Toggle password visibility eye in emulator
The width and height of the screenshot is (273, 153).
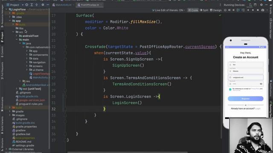(x=261, y=84)
